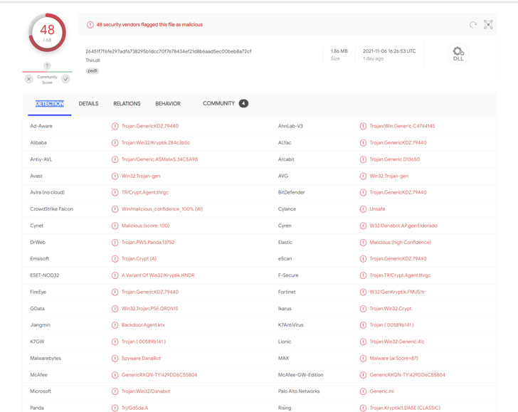The image size is (518, 412).
Task: Click the Community Score bar
Action: pyautogui.click(x=47, y=71)
